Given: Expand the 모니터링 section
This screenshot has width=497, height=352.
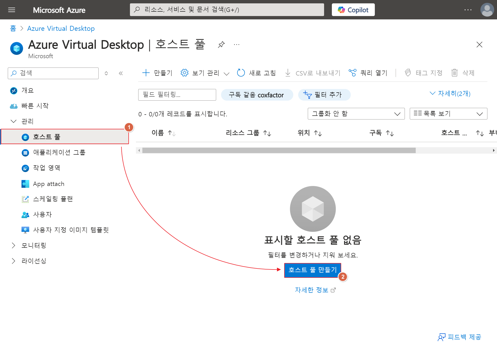Looking at the screenshot, I should point(13,245).
